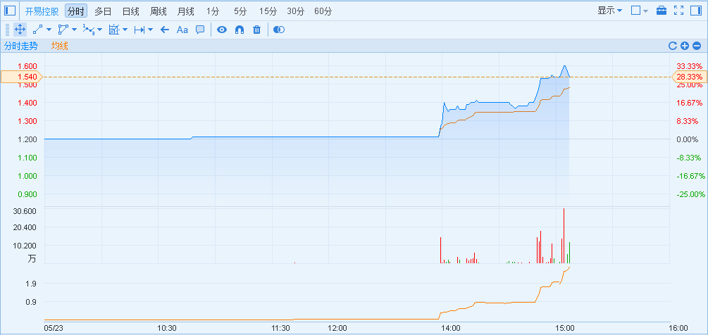Toggle the left sidebar panel icon
The width and height of the screenshot is (708, 335).
point(10,11)
